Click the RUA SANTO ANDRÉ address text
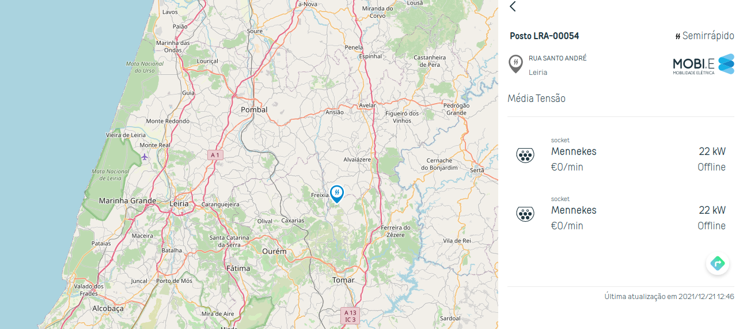743x329 pixels. coord(558,58)
